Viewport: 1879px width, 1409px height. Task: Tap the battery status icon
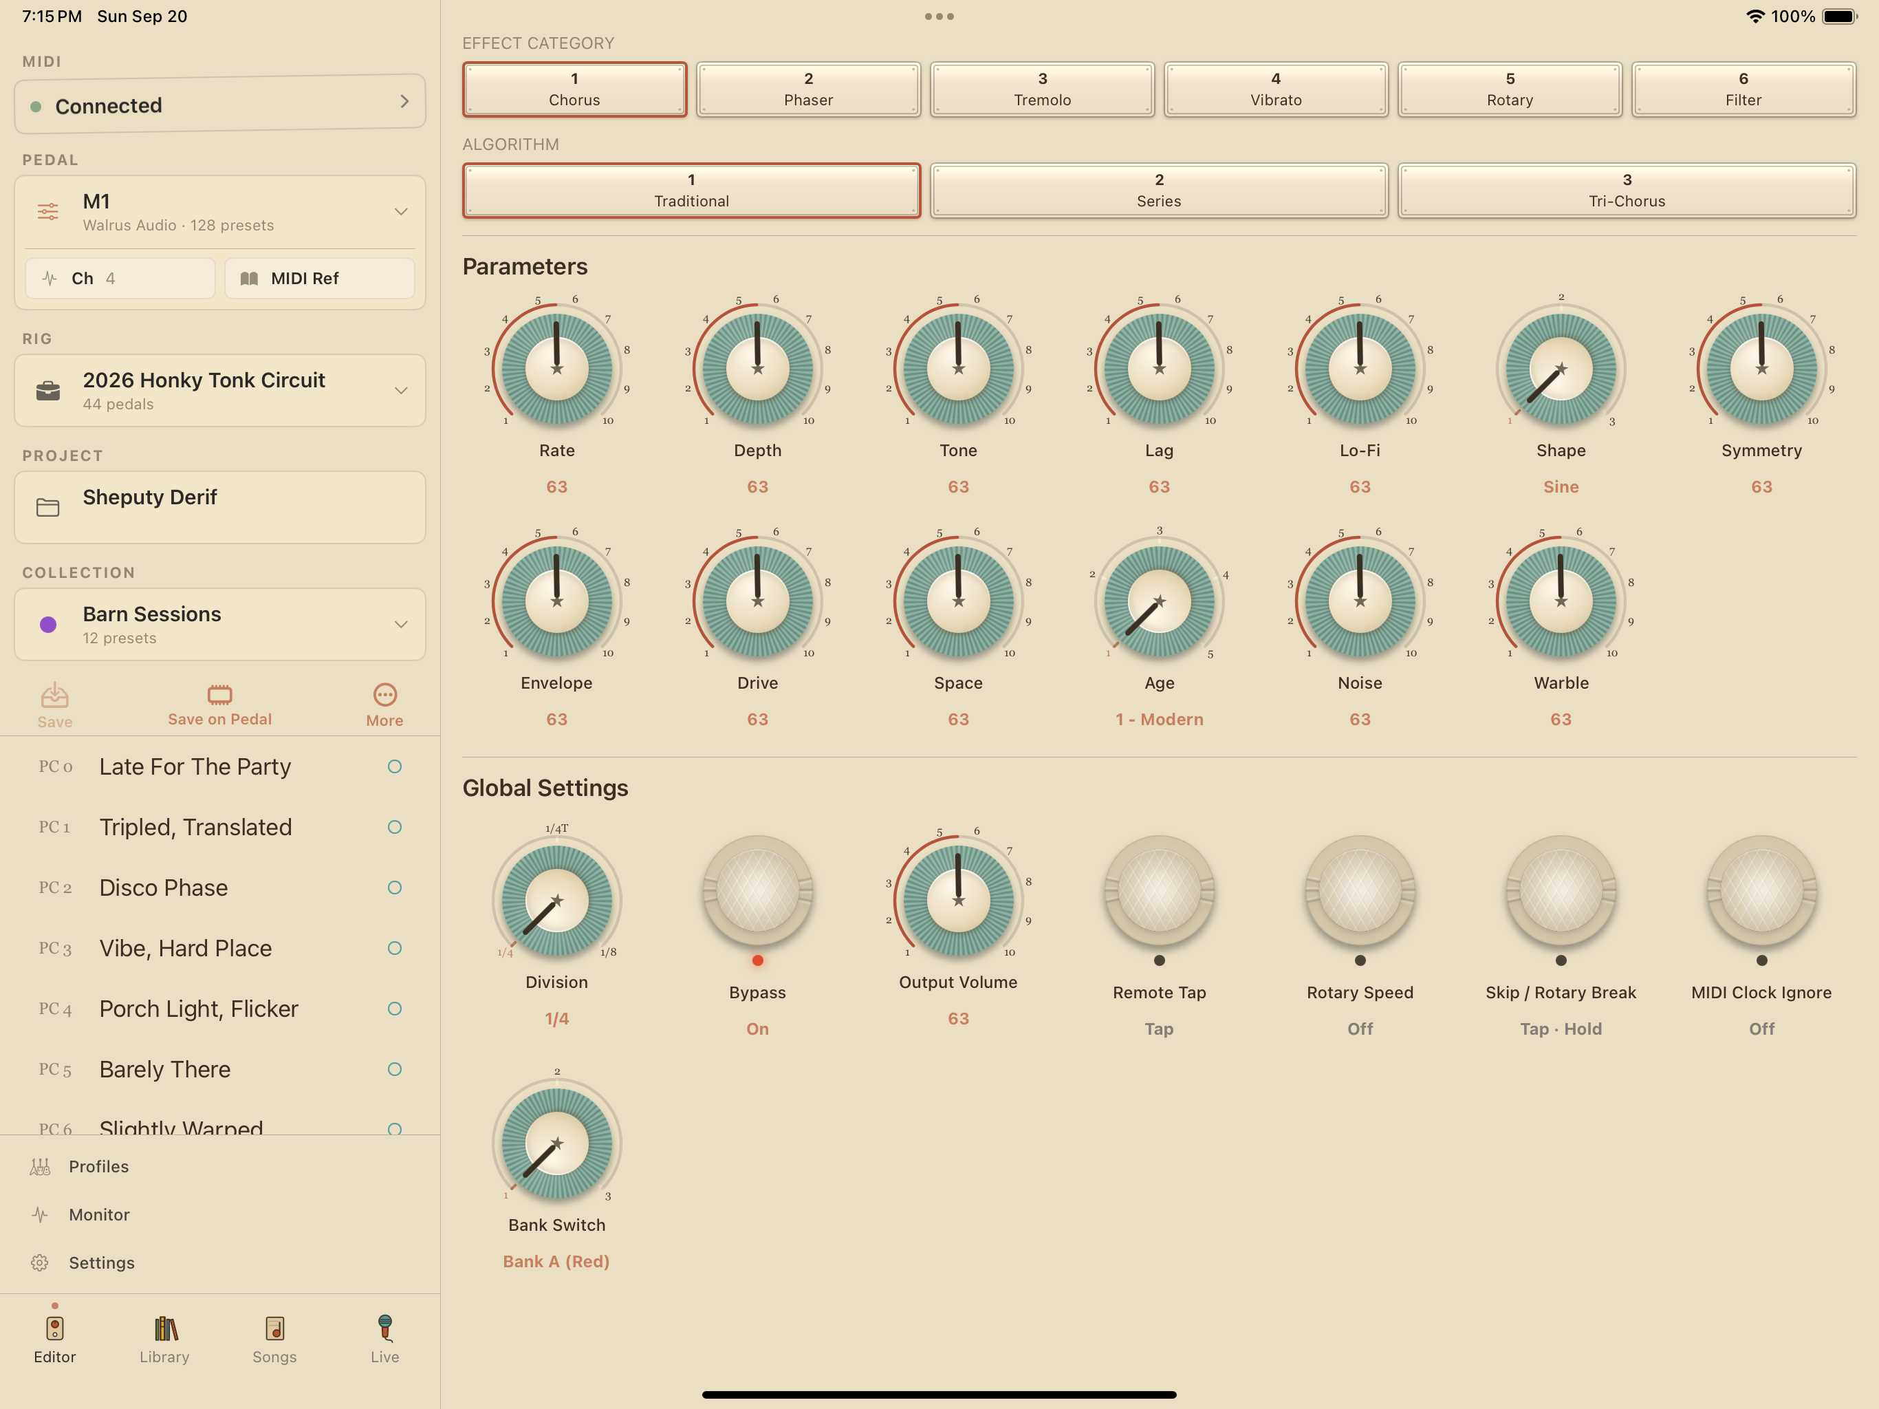tap(1840, 16)
